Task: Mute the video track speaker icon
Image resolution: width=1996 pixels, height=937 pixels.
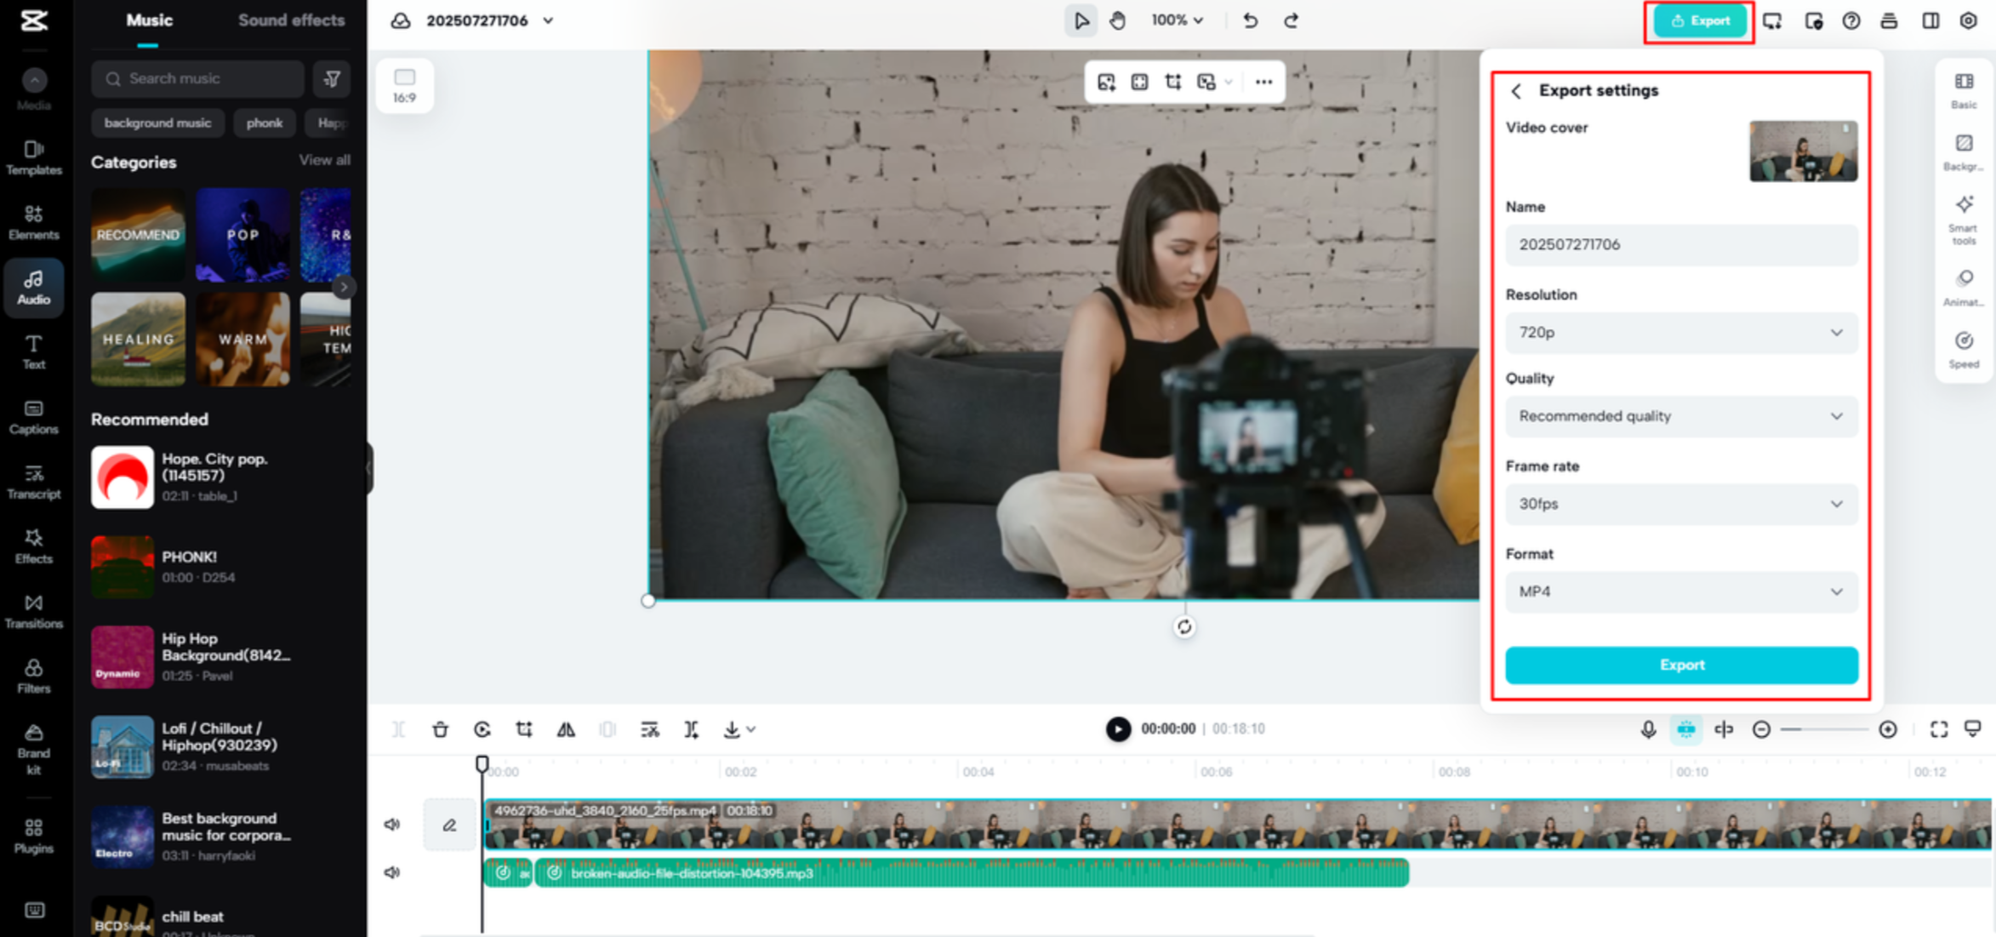Action: [x=392, y=824]
